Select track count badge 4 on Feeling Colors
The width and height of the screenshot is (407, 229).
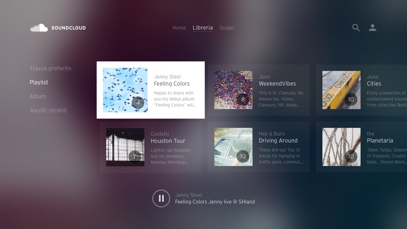point(138,103)
